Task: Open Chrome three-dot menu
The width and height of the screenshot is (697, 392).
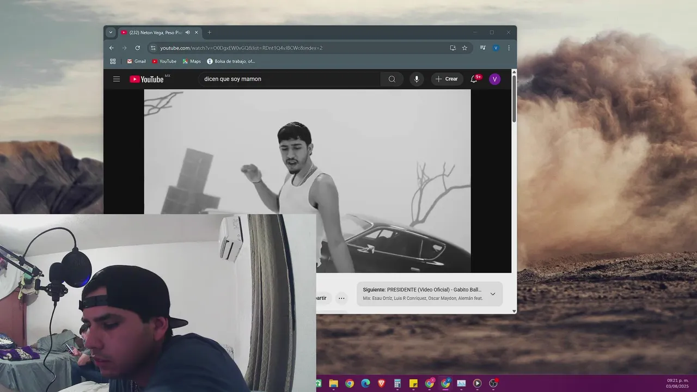Action: pyautogui.click(x=509, y=48)
